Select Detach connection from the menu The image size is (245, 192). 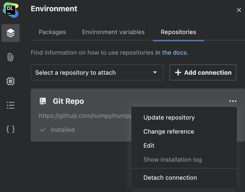170,177
